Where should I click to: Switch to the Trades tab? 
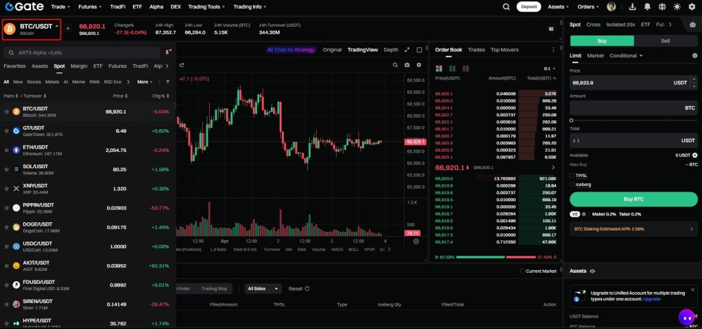[476, 50]
